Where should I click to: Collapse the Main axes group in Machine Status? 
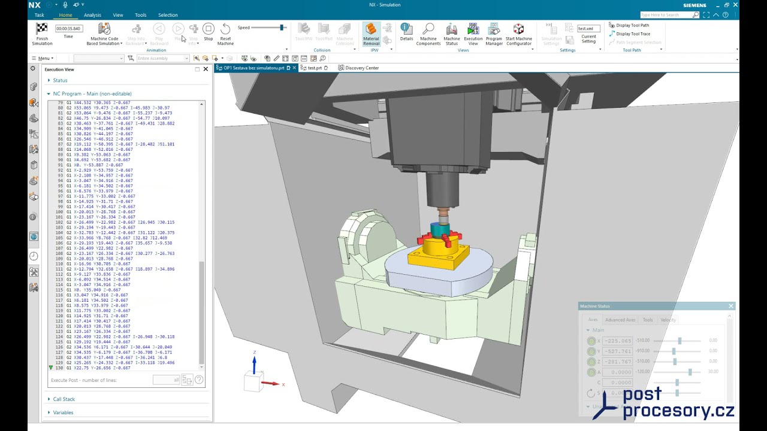(588, 330)
